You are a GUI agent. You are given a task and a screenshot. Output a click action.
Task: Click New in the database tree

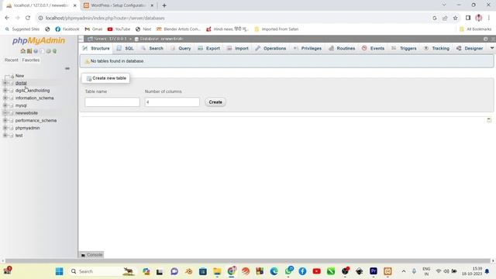[19, 76]
